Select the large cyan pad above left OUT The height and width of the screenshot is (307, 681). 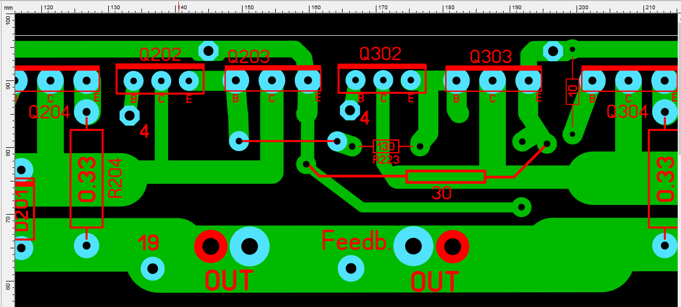click(250, 247)
